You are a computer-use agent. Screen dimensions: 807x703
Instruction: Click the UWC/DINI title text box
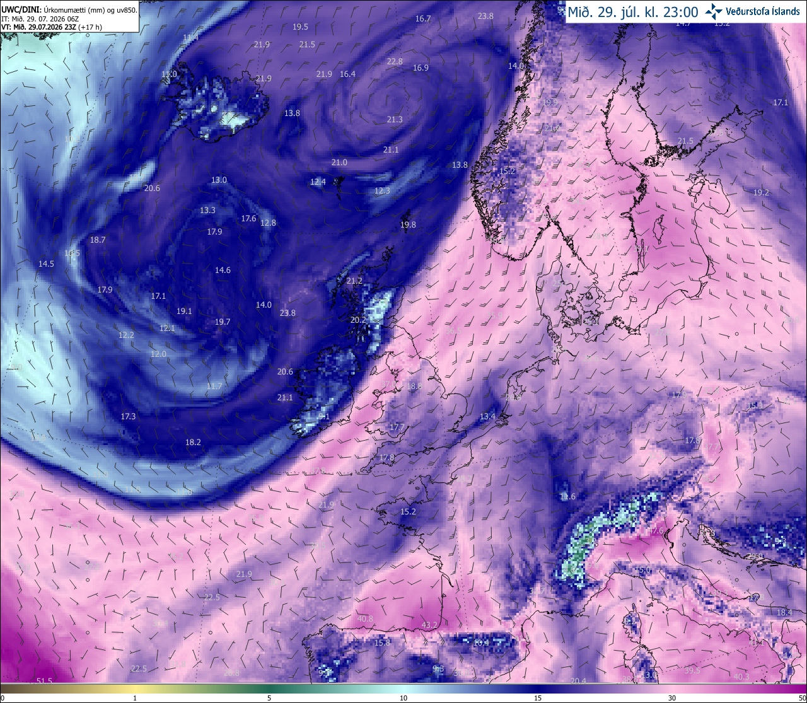[x=69, y=16]
